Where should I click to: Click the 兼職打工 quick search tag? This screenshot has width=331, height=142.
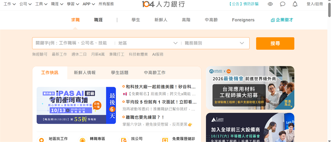click(x=117, y=54)
